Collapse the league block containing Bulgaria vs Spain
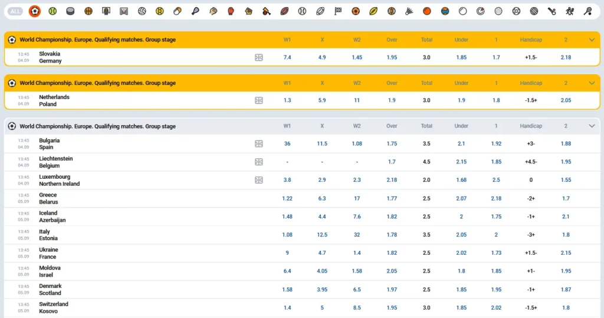 coord(592,126)
